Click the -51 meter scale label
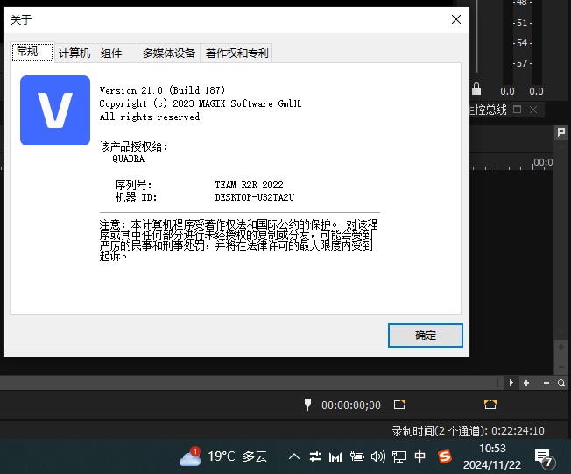571x474 pixels. point(522,23)
